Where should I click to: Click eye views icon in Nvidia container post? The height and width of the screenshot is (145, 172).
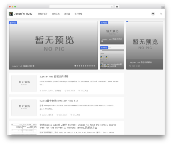(x=71, y=115)
